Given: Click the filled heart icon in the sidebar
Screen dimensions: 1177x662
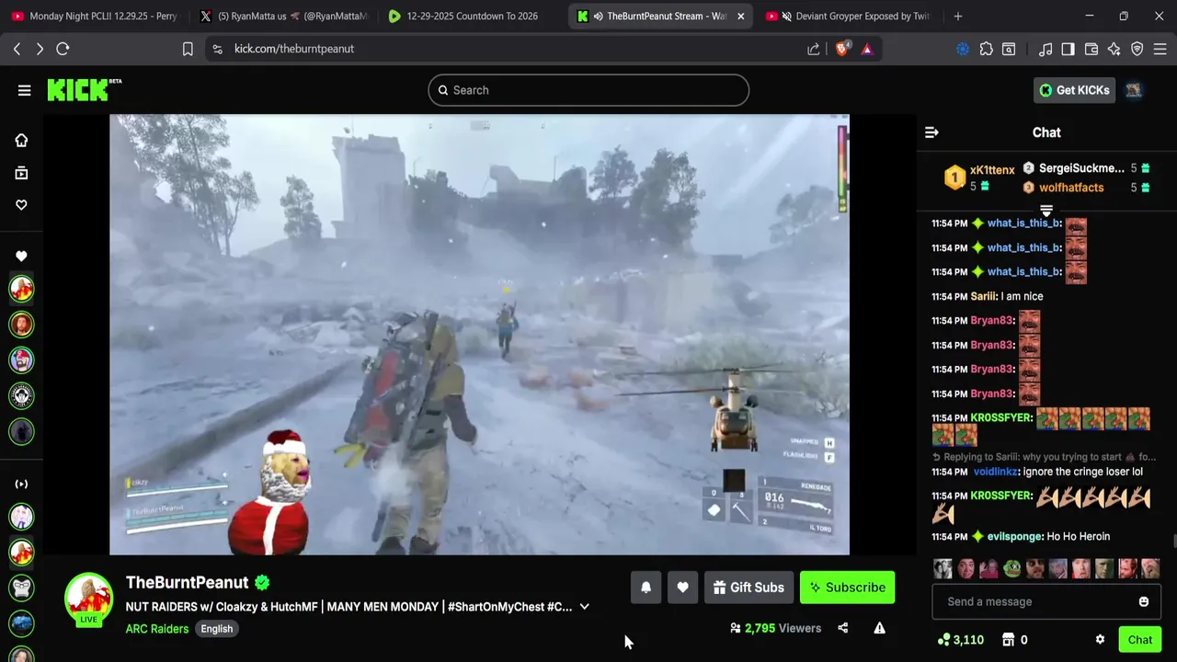Looking at the screenshot, I should (21, 257).
